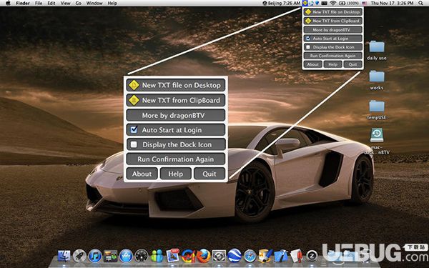Open the View menu
Screen dimensions: 429x268
tap(65, 4)
